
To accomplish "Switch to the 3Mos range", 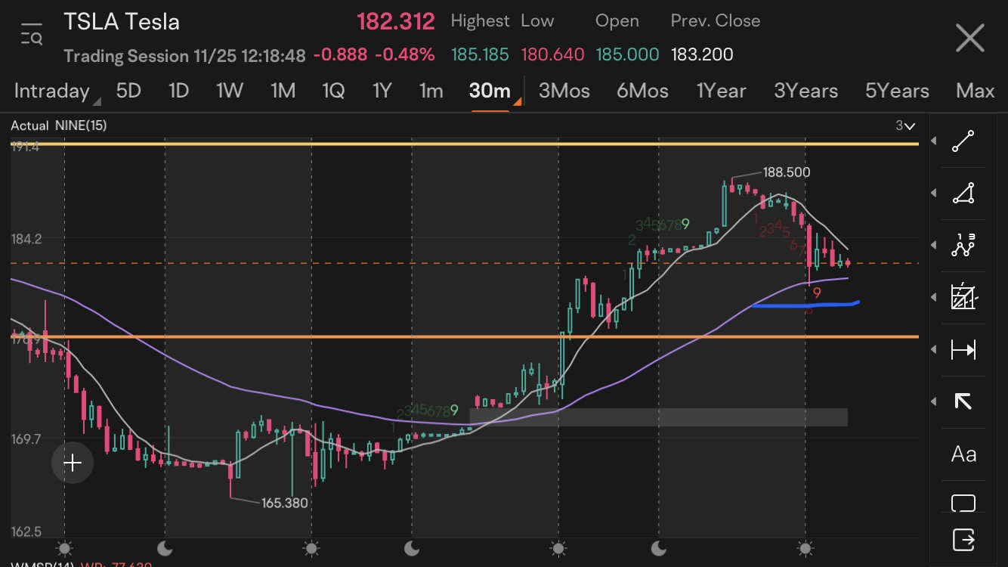I will coord(564,91).
